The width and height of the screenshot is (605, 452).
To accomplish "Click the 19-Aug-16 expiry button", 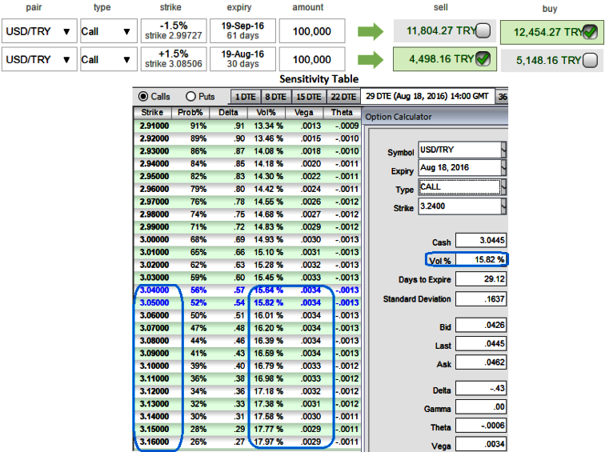I will pos(242,59).
